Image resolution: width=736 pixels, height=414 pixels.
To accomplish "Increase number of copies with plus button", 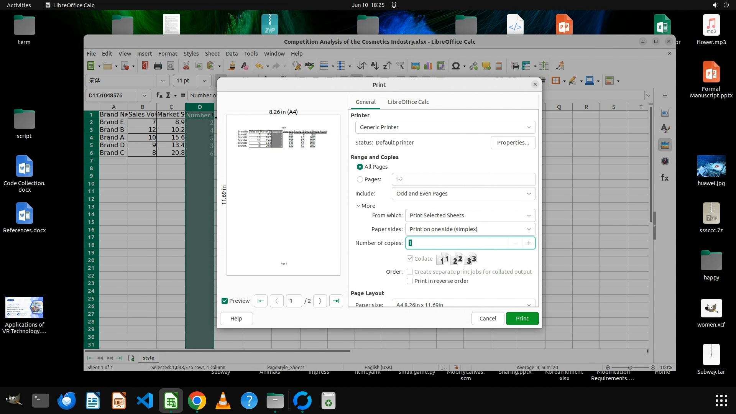I will (x=529, y=243).
